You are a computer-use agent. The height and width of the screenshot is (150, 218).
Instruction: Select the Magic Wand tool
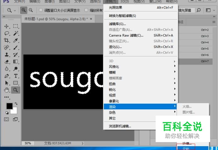coord(15,33)
